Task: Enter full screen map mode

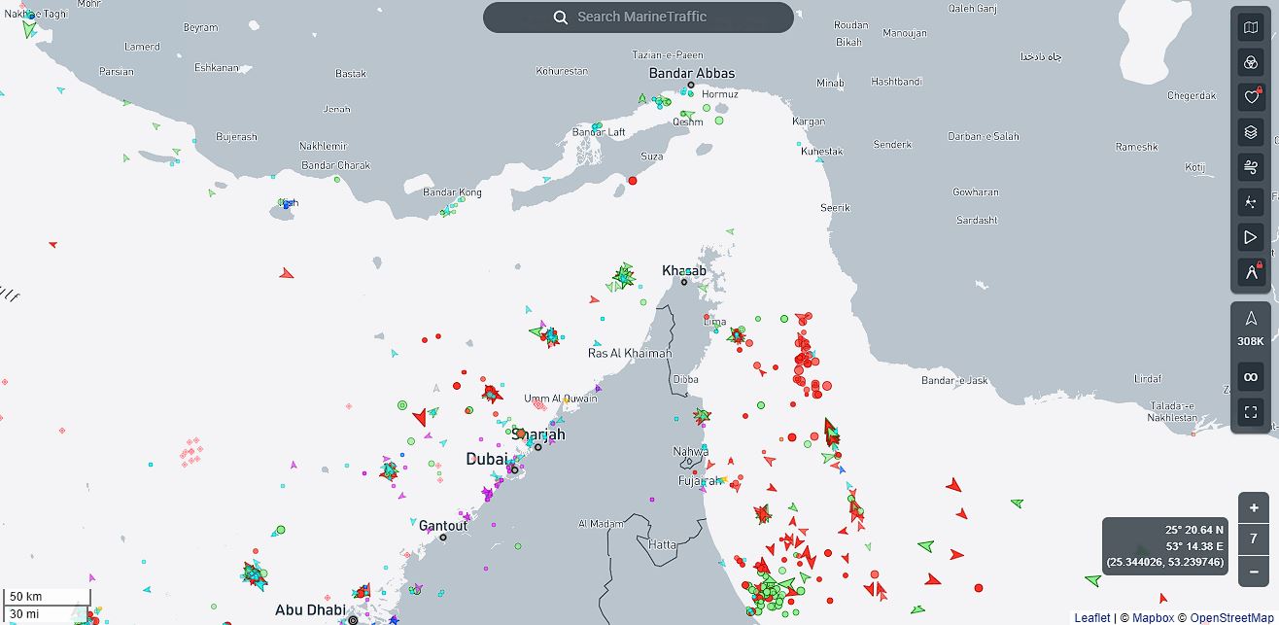Action: click(x=1251, y=412)
